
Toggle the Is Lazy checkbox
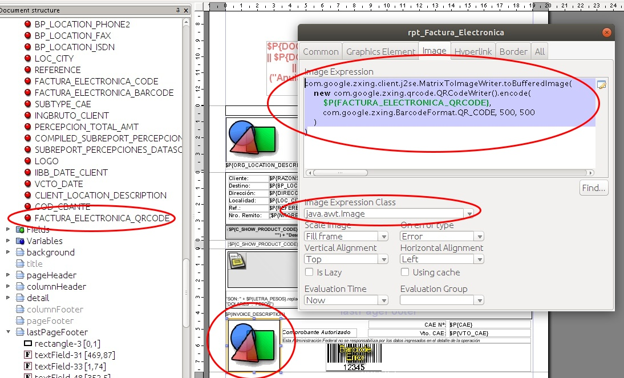309,272
